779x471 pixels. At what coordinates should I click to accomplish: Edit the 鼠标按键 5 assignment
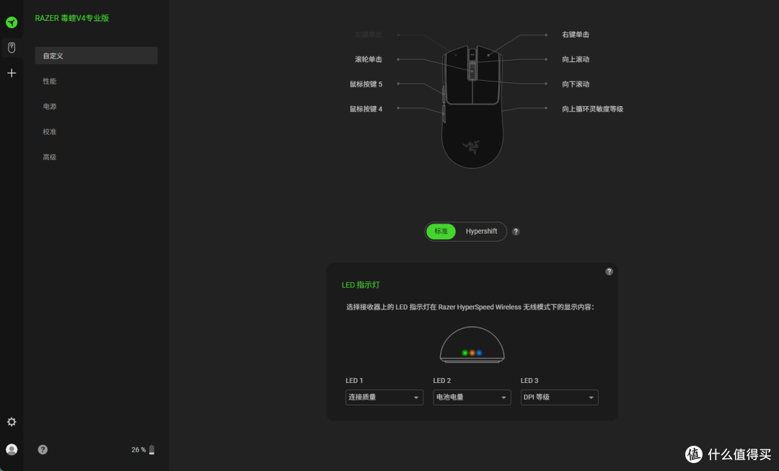366,84
